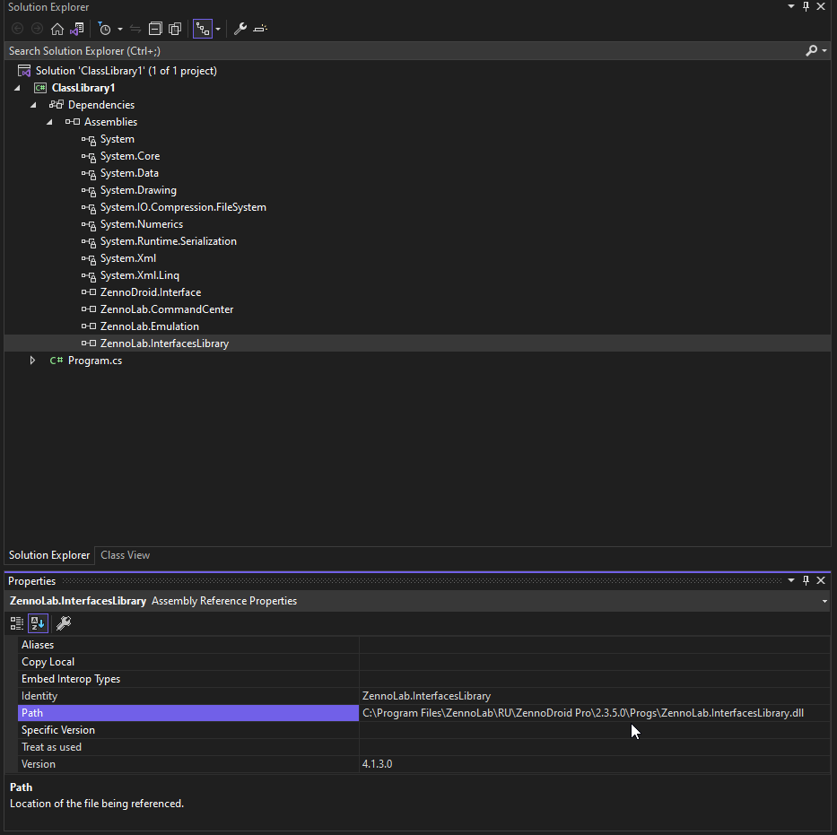Open Properties via wrench toolbar icon

click(x=240, y=29)
